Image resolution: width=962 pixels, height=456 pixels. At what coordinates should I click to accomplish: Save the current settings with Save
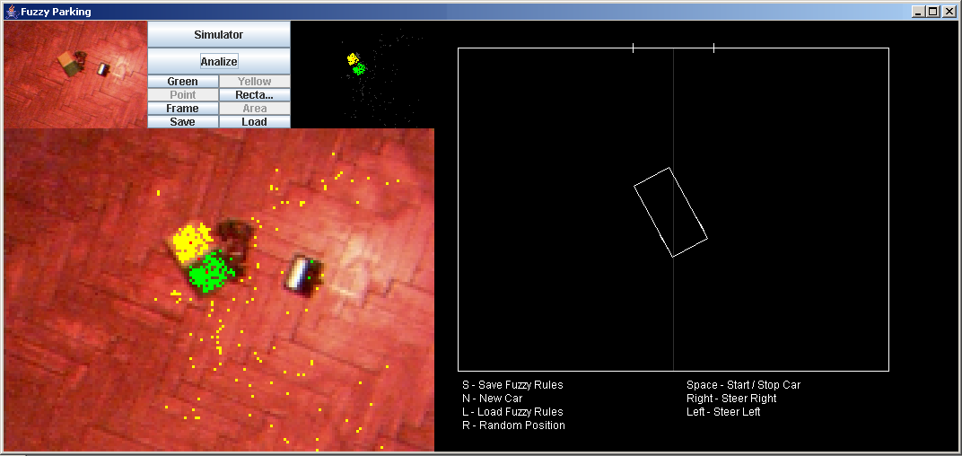(x=183, y=121)
